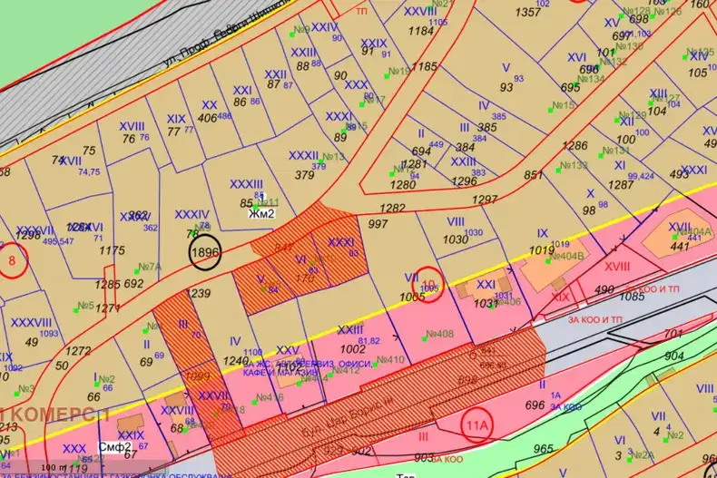Select the Жм2 zone label
This screenshot has height=478, width=717.
261,213
